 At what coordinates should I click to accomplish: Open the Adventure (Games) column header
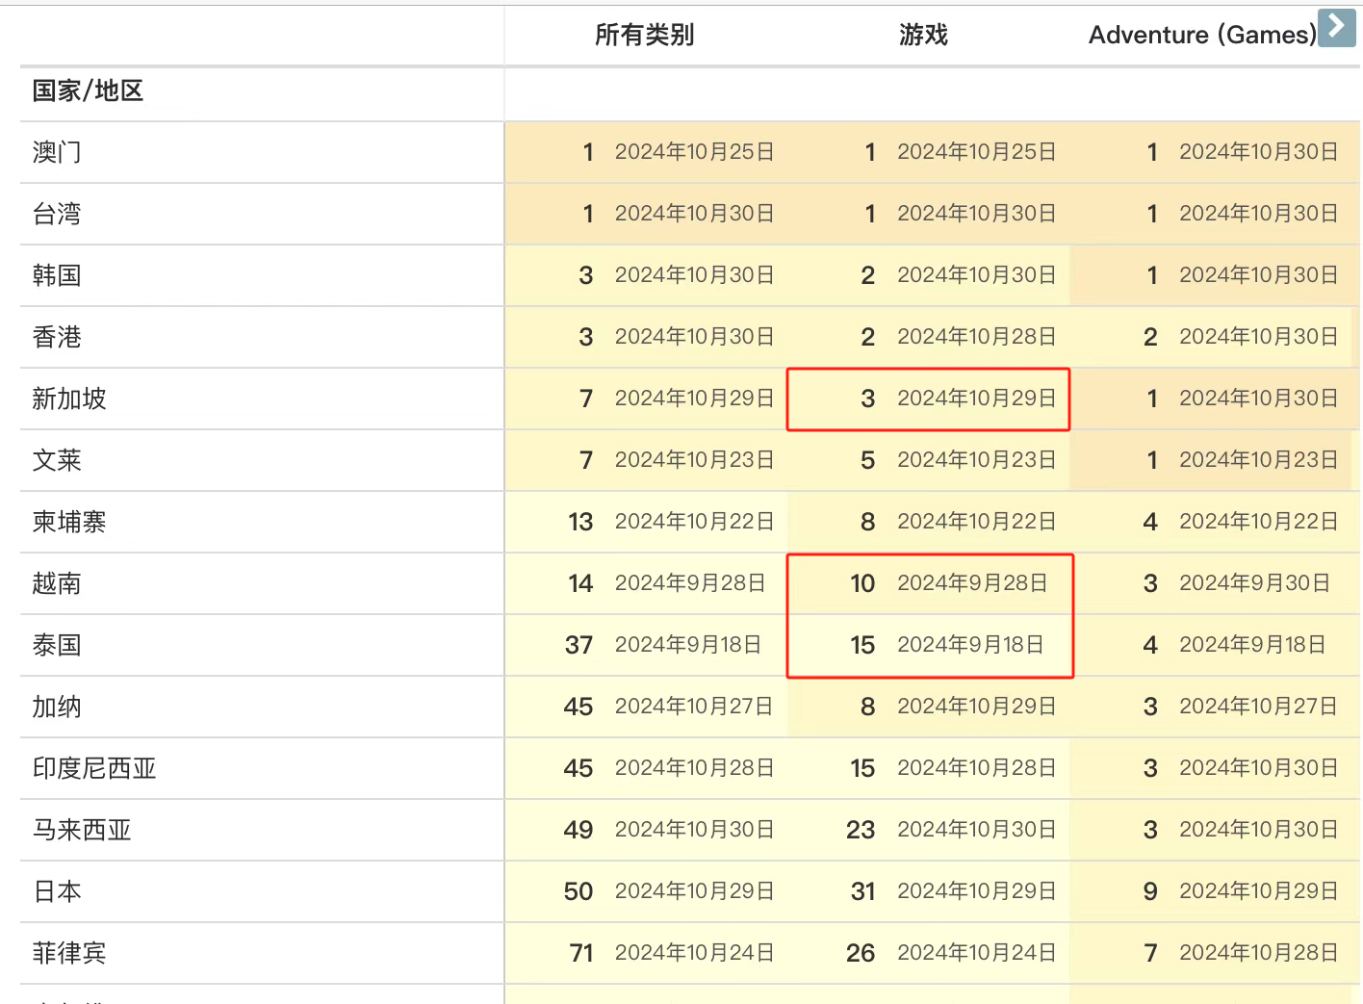pyautogui.click(x=1202, y=36)
